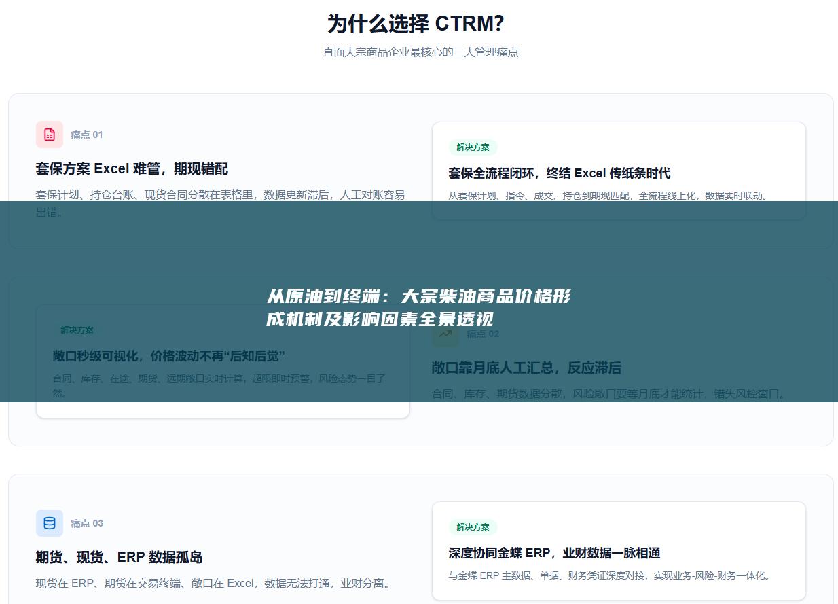Click the red spreadsheet icon beside 痛点 01
838x604 pixels.
pyautogui.click(x=50, y=135)
